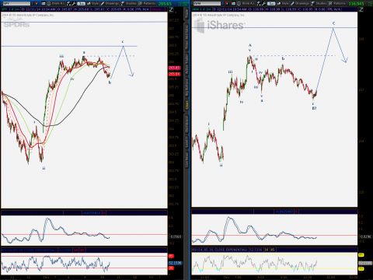The height and width of the screenshot is (280, 373).
Task: Click think A.I. button on IWM chart
Action: pos(249,3)
